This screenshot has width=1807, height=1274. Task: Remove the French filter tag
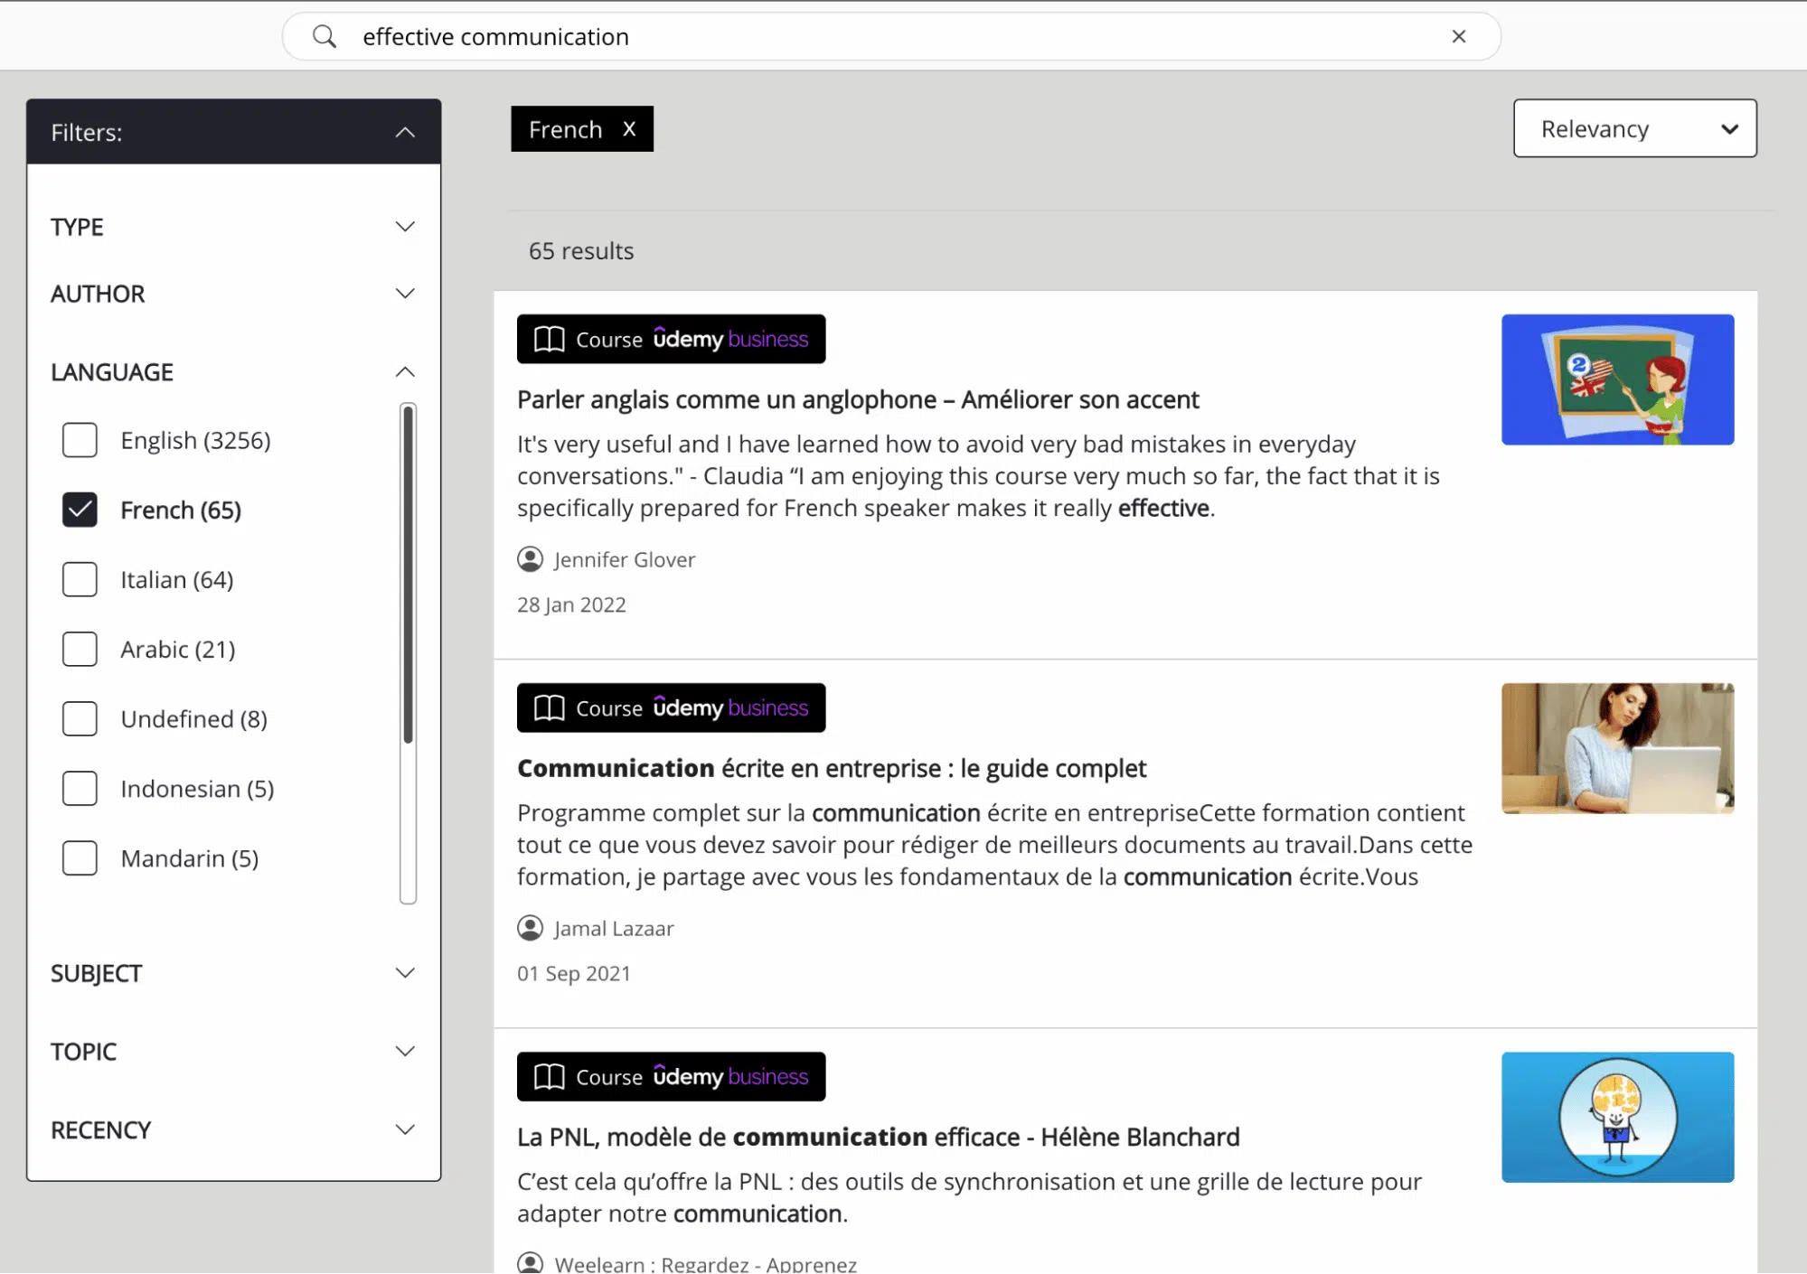pyautogui.click(x=629, y=129)
